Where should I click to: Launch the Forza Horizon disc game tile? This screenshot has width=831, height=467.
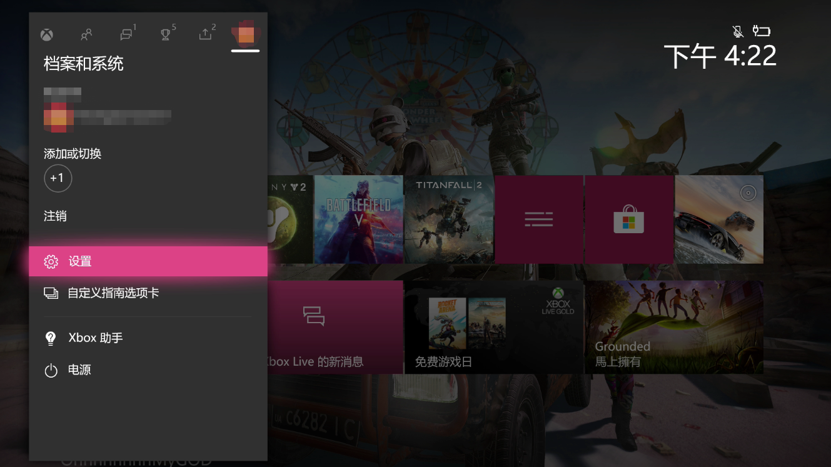point(719,219)
